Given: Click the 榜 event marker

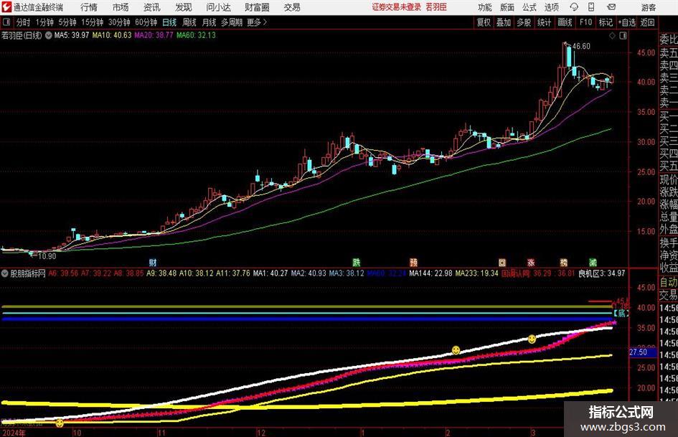Looking at the screenshot, I should pos(563,262).
